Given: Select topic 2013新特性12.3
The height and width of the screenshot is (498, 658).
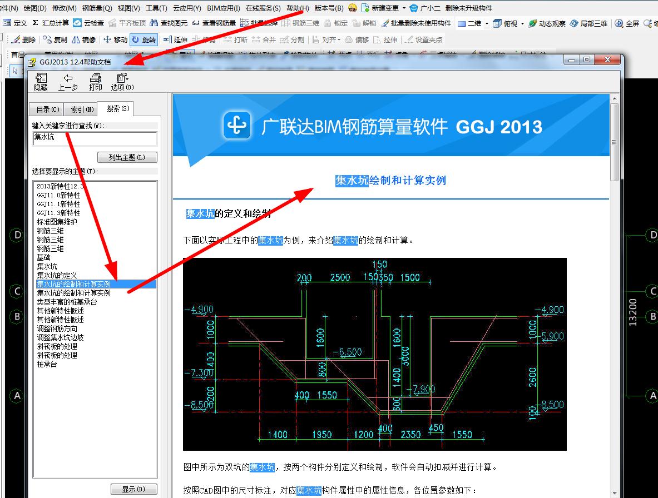Looking at the screenshot, I should click(60, 186).
